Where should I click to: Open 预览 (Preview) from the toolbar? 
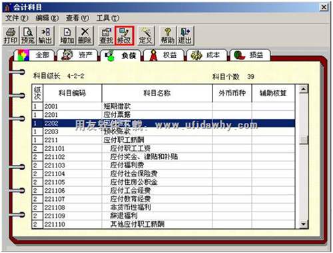tap(28, 35)
